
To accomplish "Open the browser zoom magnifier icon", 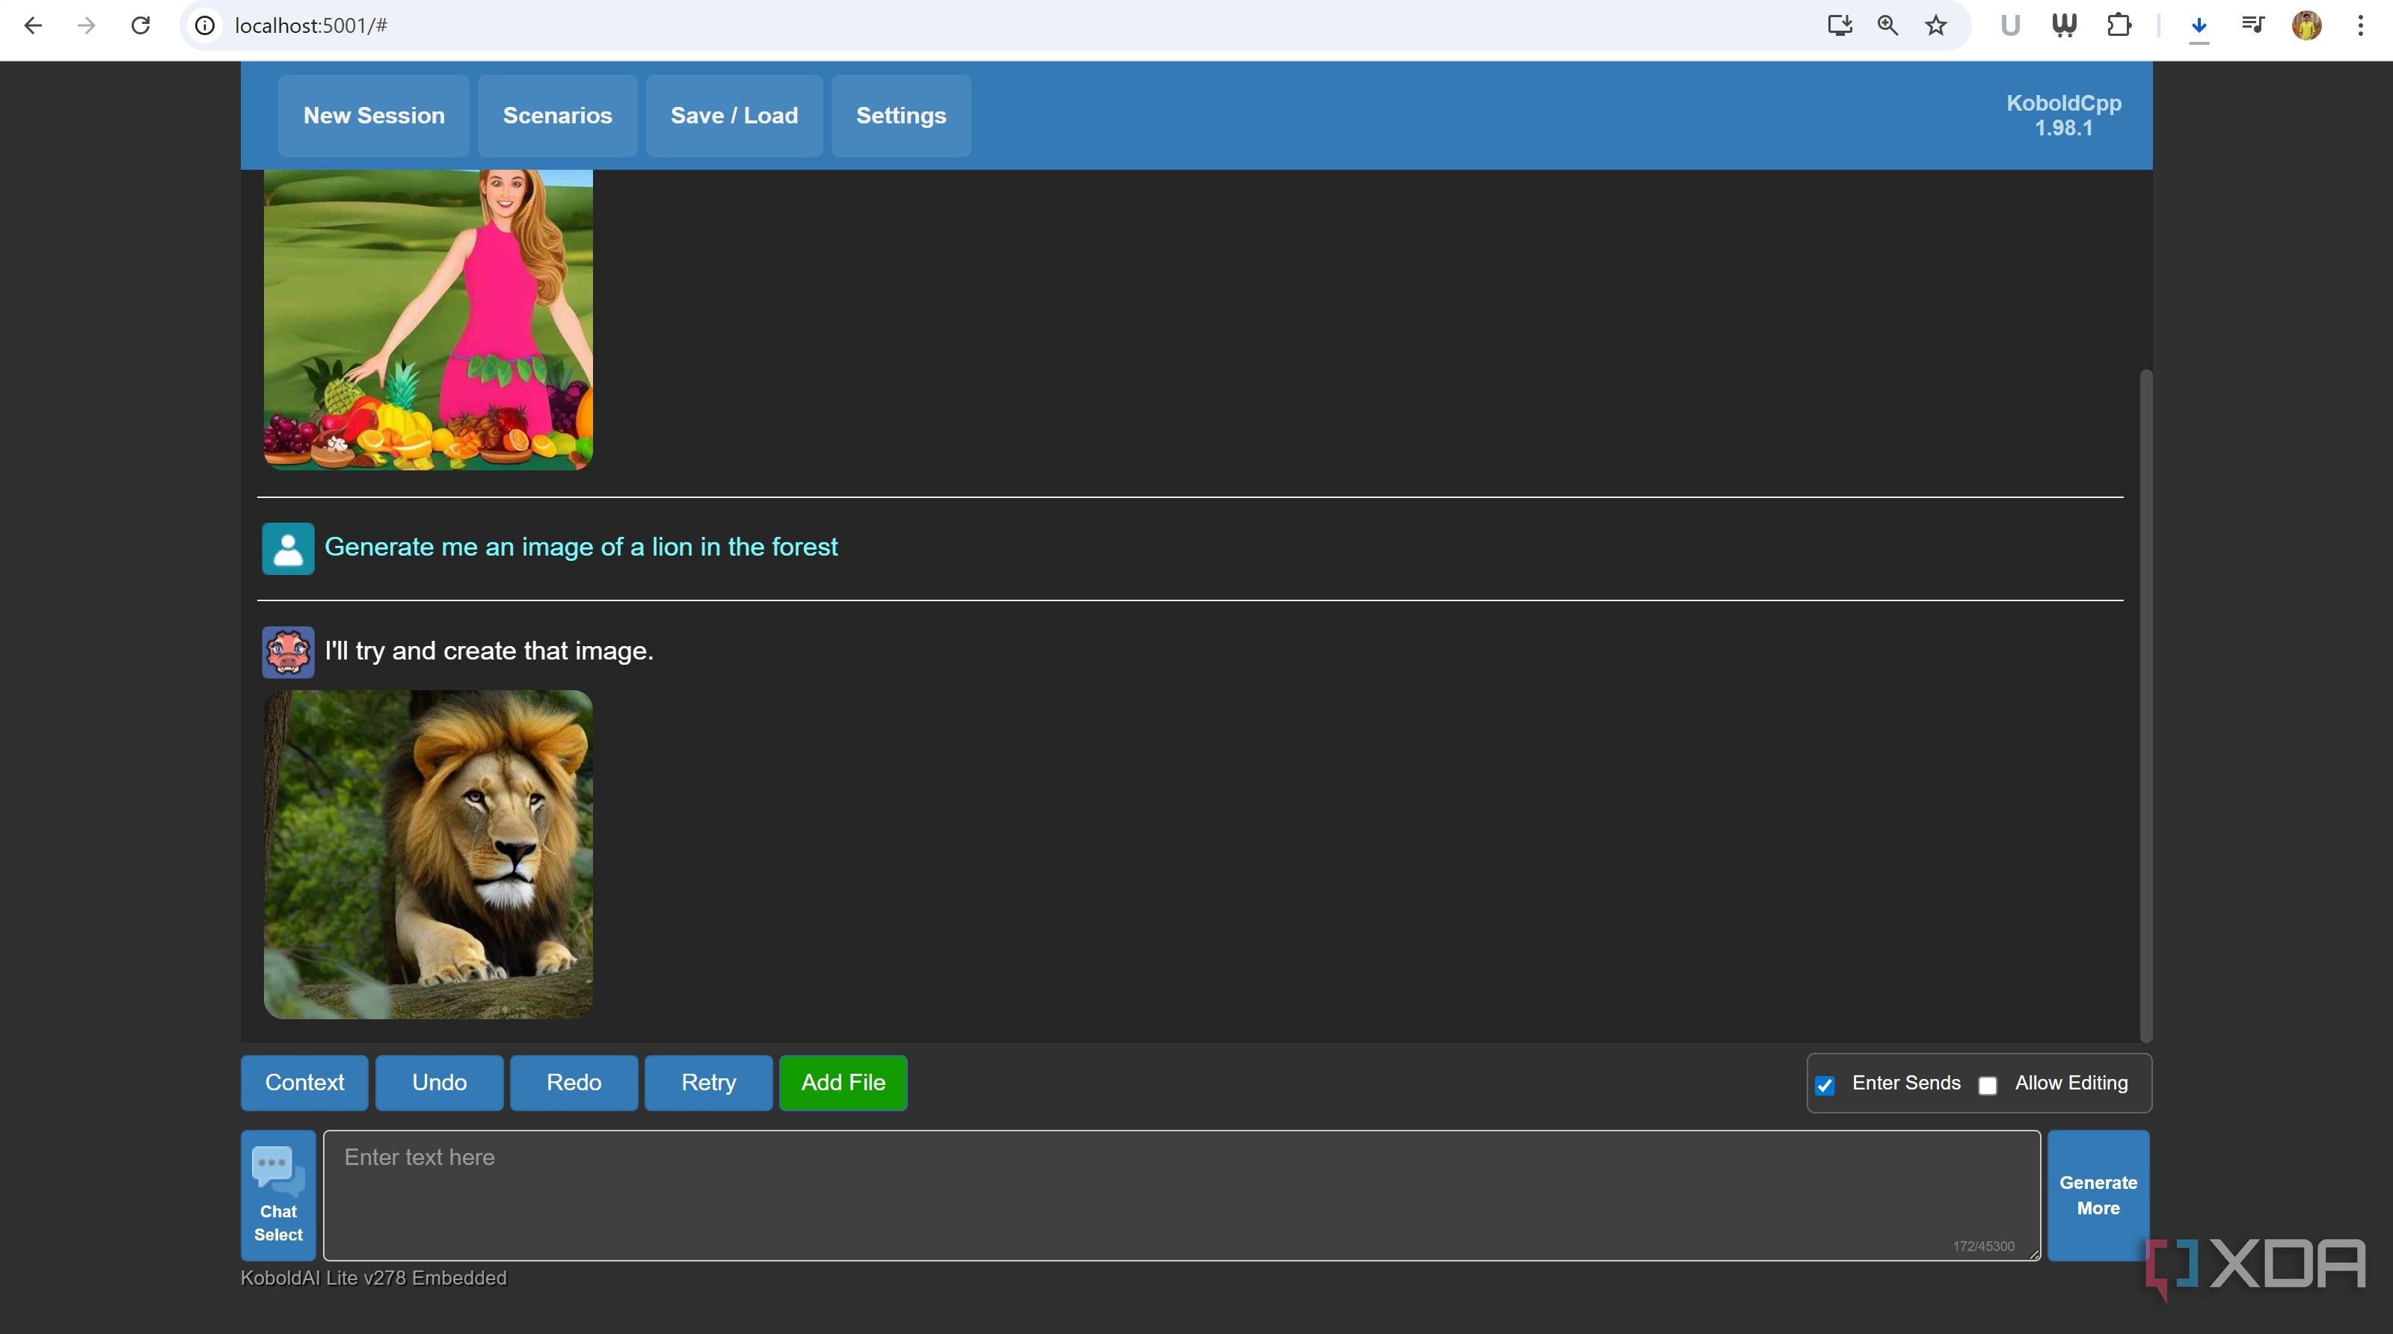I will 1887,26.
